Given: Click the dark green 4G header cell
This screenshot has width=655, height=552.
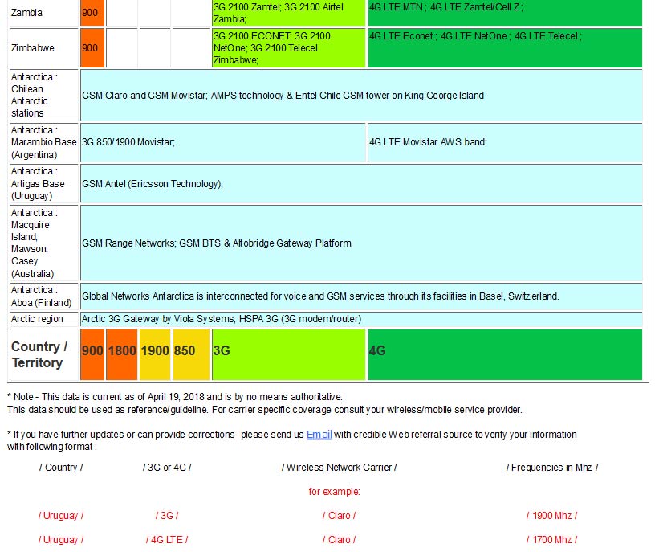Looking at the screenshot, I should [504, 351].
